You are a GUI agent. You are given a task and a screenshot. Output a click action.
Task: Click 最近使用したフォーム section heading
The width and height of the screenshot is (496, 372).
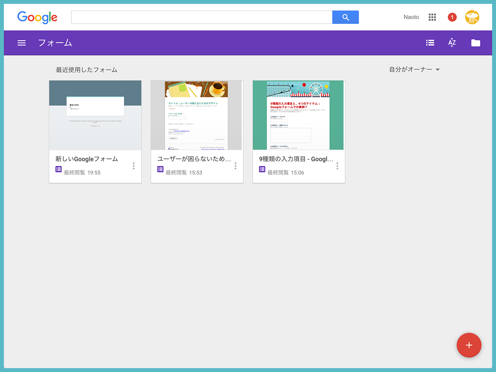[x=86, y=70]
